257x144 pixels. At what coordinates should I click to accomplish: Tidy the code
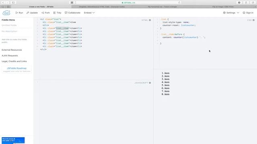click(57, 13)
